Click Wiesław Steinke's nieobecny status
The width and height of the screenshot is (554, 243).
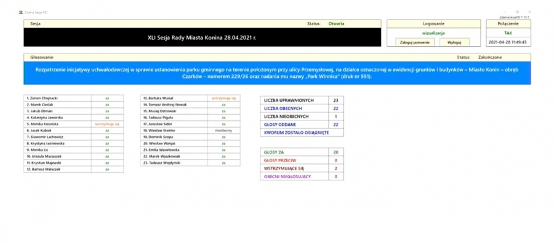tap(223, 130)
